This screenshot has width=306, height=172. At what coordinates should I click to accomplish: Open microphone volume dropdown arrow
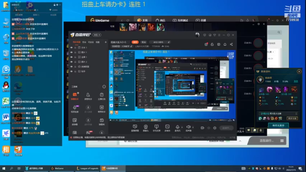pos(182,127)
